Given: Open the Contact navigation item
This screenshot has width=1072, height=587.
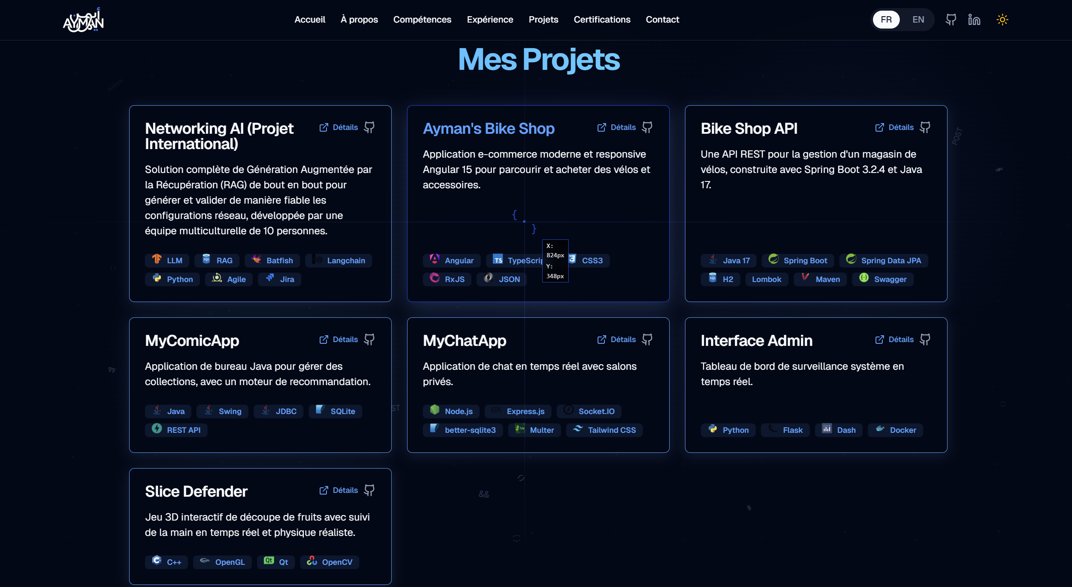Looking at the screenshot, I should pos(662,20).
